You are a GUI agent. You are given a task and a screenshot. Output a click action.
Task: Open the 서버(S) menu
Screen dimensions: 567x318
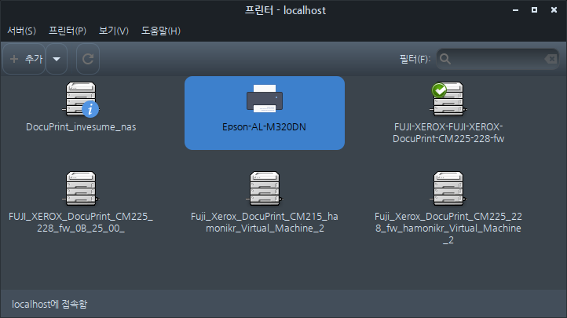tap(22, 31)
